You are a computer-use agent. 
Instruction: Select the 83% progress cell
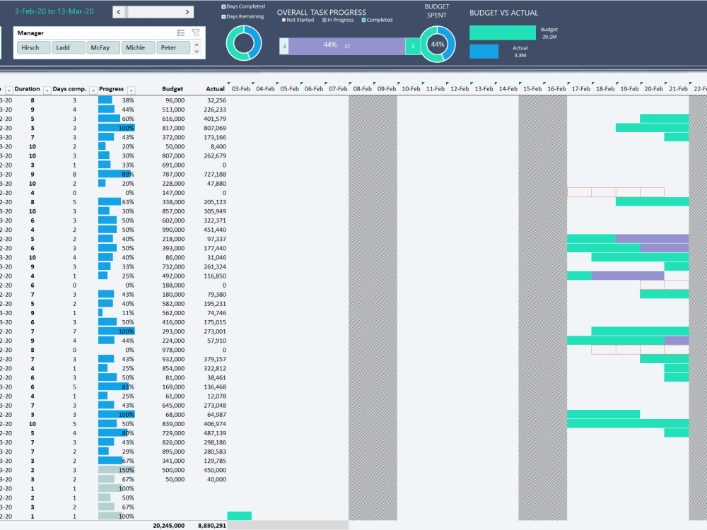pos(117,387)
